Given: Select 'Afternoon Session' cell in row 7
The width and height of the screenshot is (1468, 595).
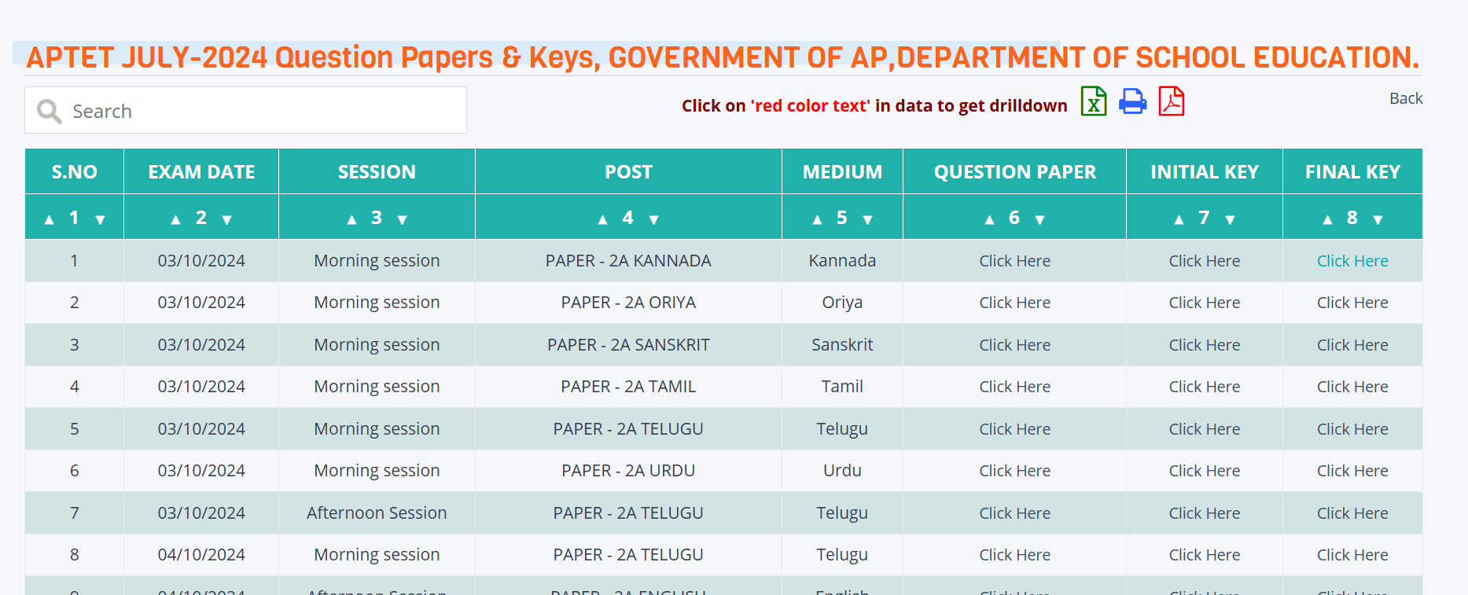Looking at the screenshot, I should pos(377,513).
